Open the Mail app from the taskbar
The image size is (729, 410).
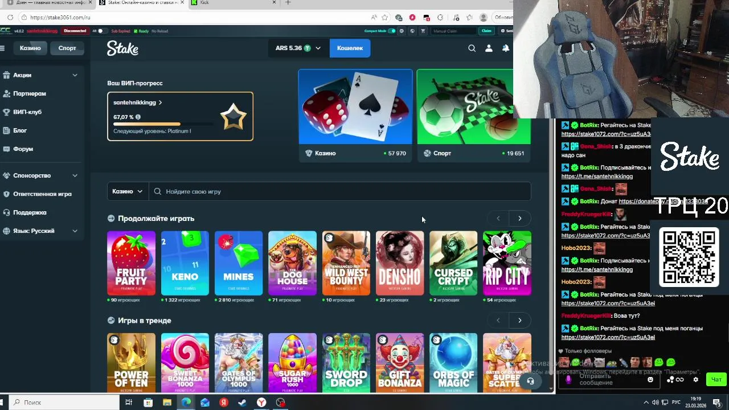pyautogui.click(x=204, y=403)
